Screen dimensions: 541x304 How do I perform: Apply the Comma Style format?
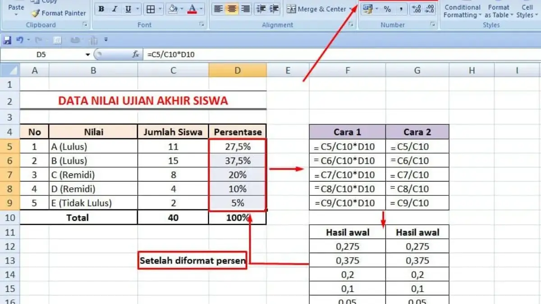pyautogui.click(x=401, y=9)
